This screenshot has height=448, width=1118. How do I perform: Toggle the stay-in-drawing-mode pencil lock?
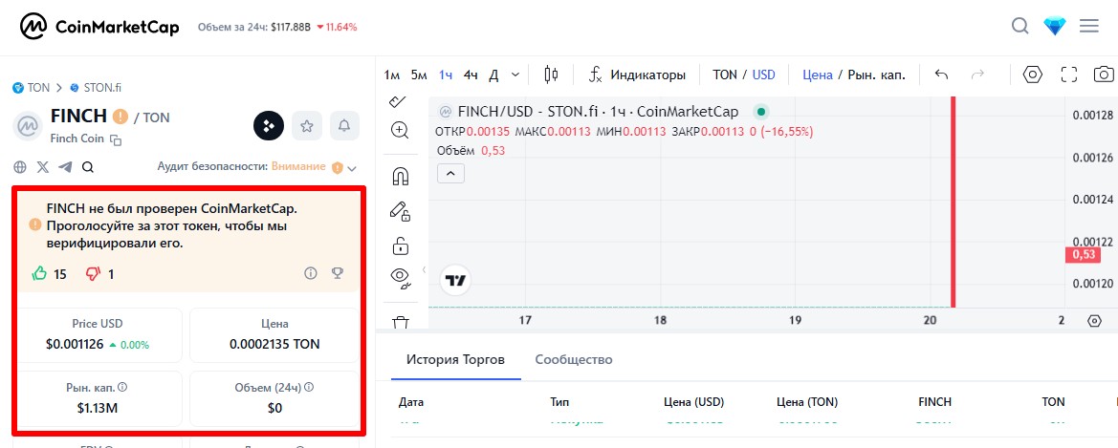click(400, 211)
